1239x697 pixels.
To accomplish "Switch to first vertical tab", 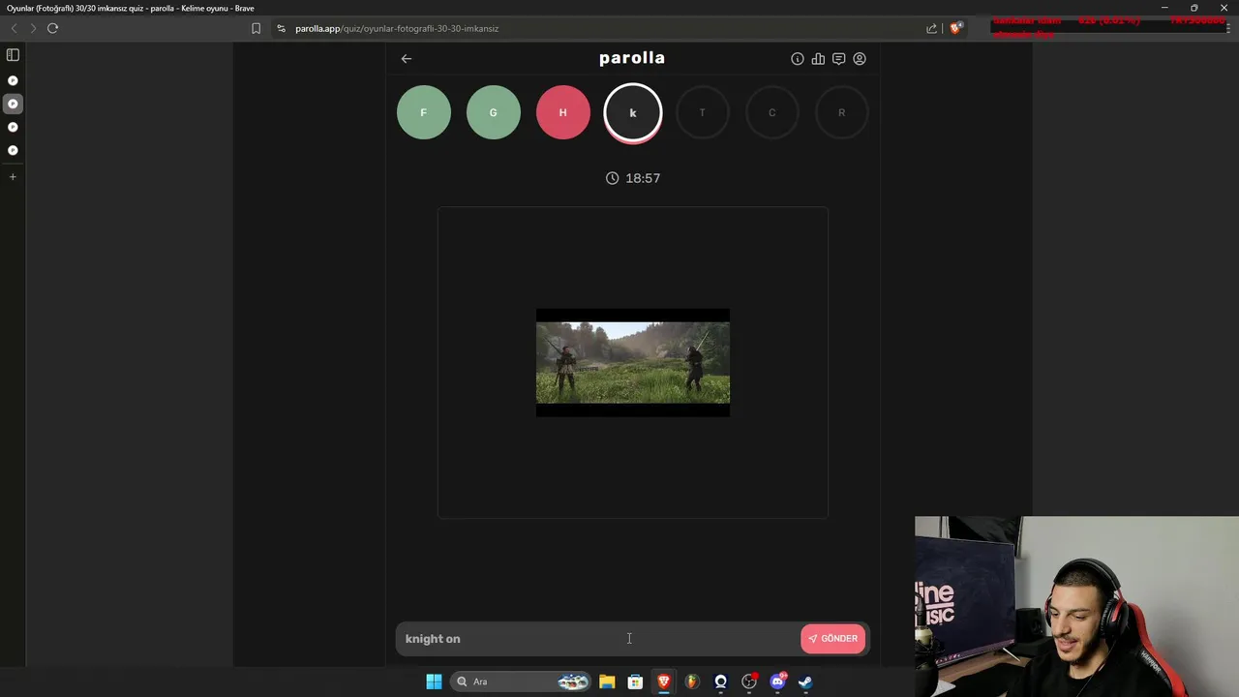I will [13, 80].
